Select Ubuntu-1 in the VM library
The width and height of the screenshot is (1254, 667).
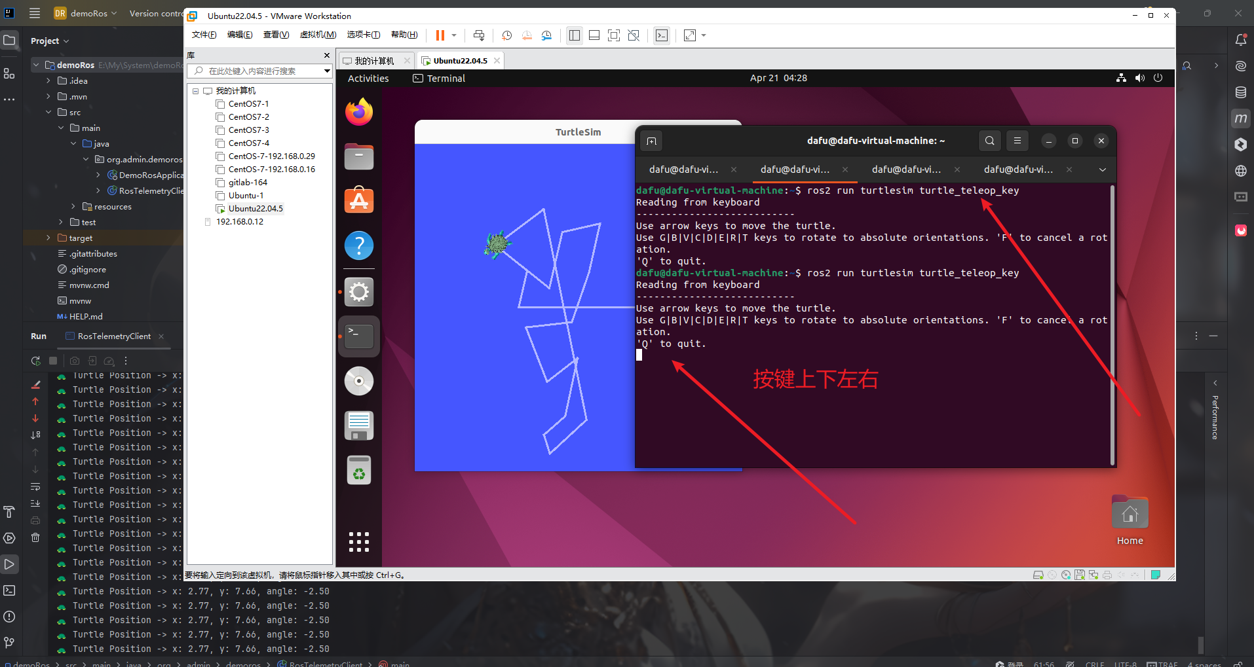click(x=246, y=196)
